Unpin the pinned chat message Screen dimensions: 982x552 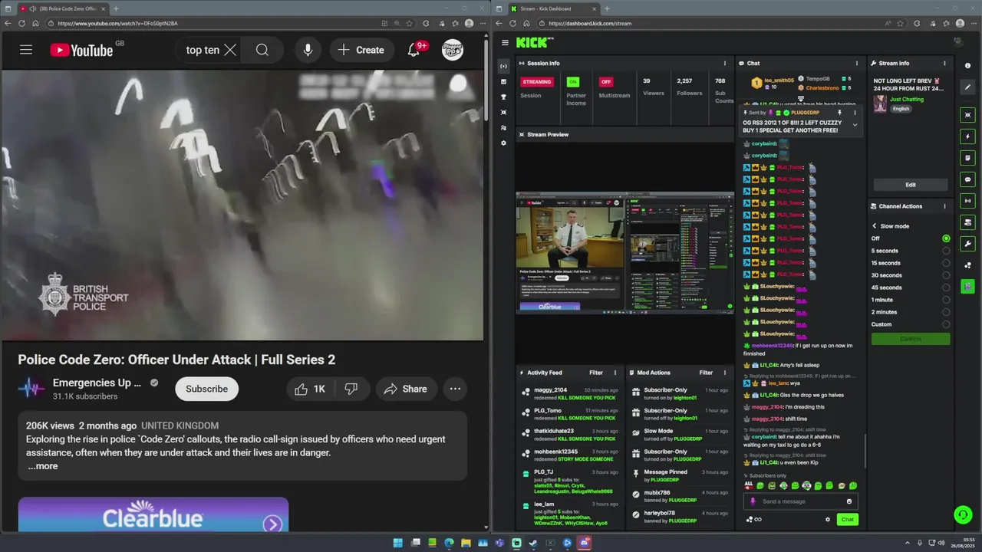pos(840,113)
